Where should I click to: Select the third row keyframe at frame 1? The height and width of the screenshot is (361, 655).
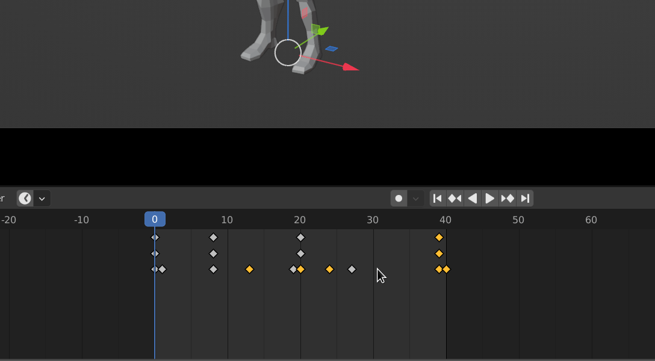tap(163, 269)
